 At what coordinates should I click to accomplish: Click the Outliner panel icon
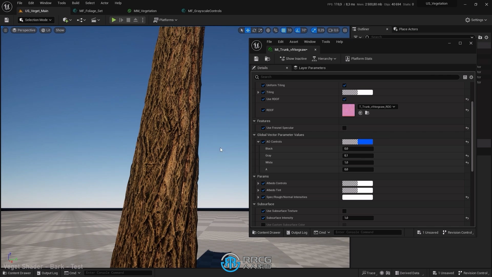[355, 29]
